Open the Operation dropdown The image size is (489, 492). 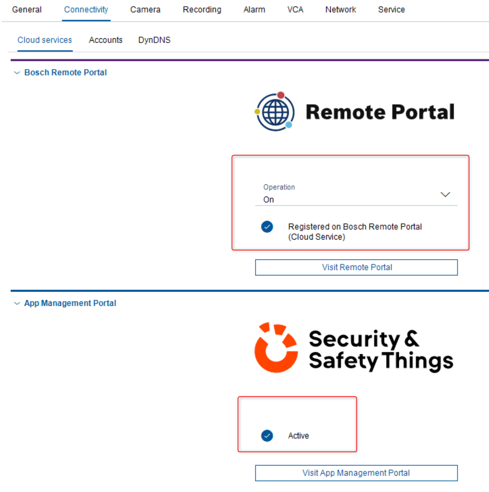coord(356,194)
